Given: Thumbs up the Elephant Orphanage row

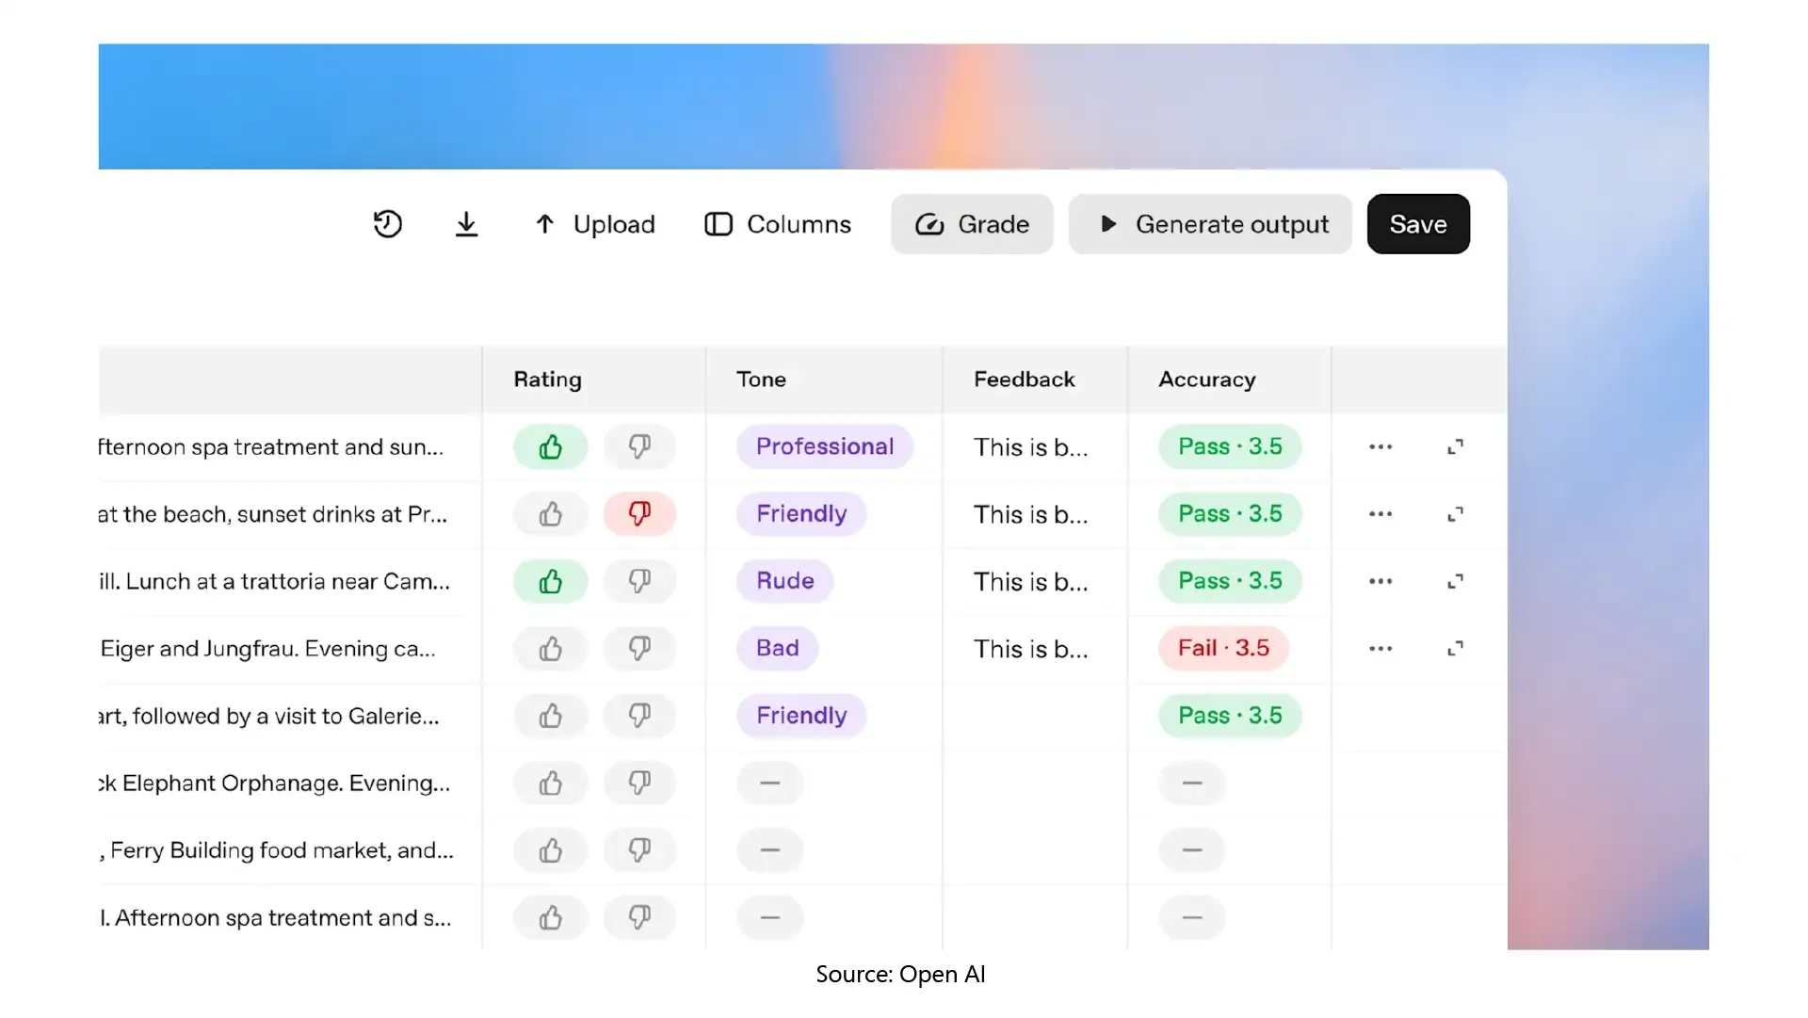Looking at the screenshot, I should [x=550, y=784].
